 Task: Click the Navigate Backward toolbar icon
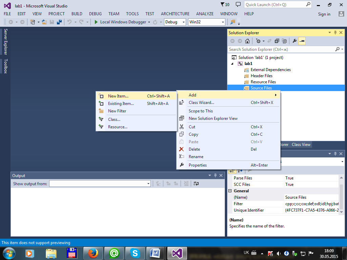click(11, 22)
